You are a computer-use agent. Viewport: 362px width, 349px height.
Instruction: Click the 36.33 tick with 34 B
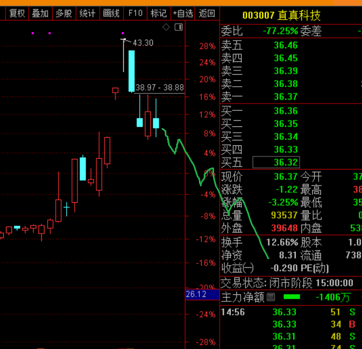coord(291,324)
